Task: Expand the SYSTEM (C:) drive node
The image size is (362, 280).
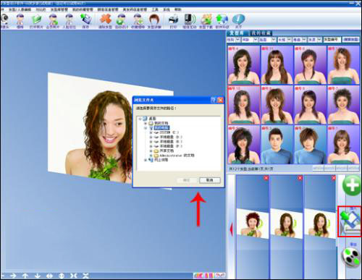Action: point(151,132)
